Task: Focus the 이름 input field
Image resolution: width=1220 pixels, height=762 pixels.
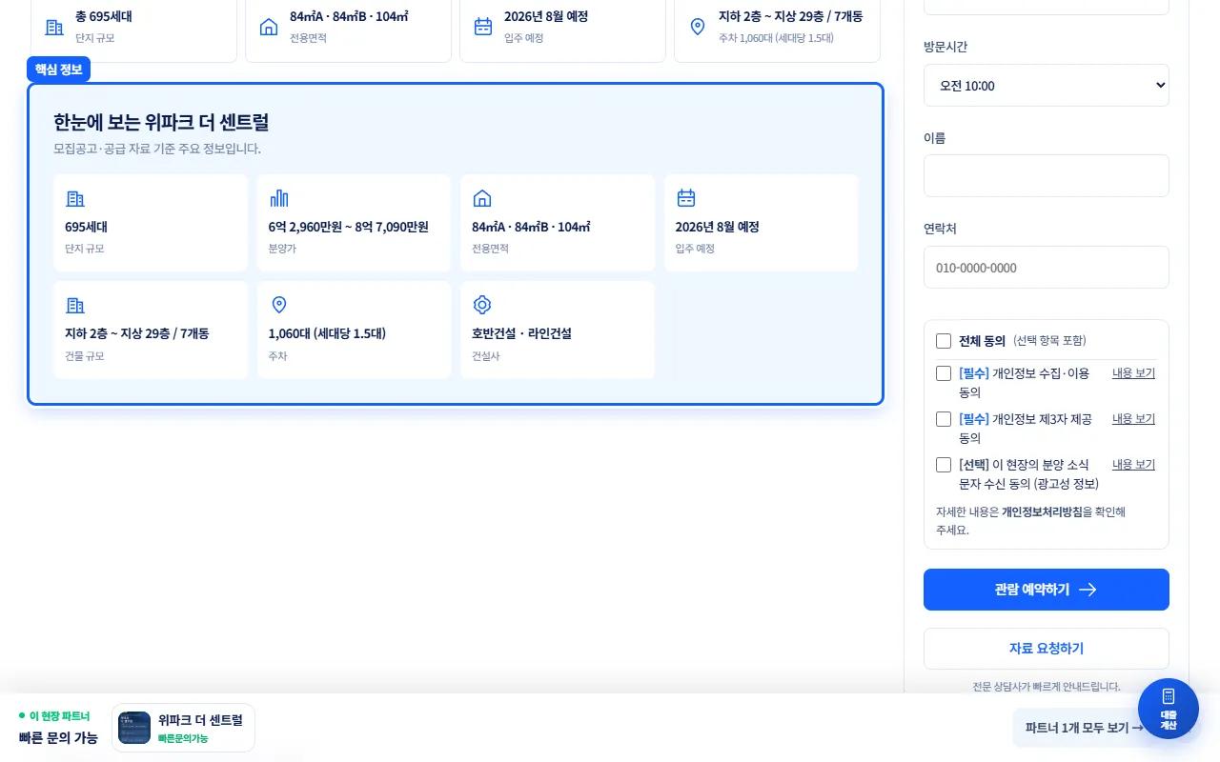Action: click(x=1047, y=176)
